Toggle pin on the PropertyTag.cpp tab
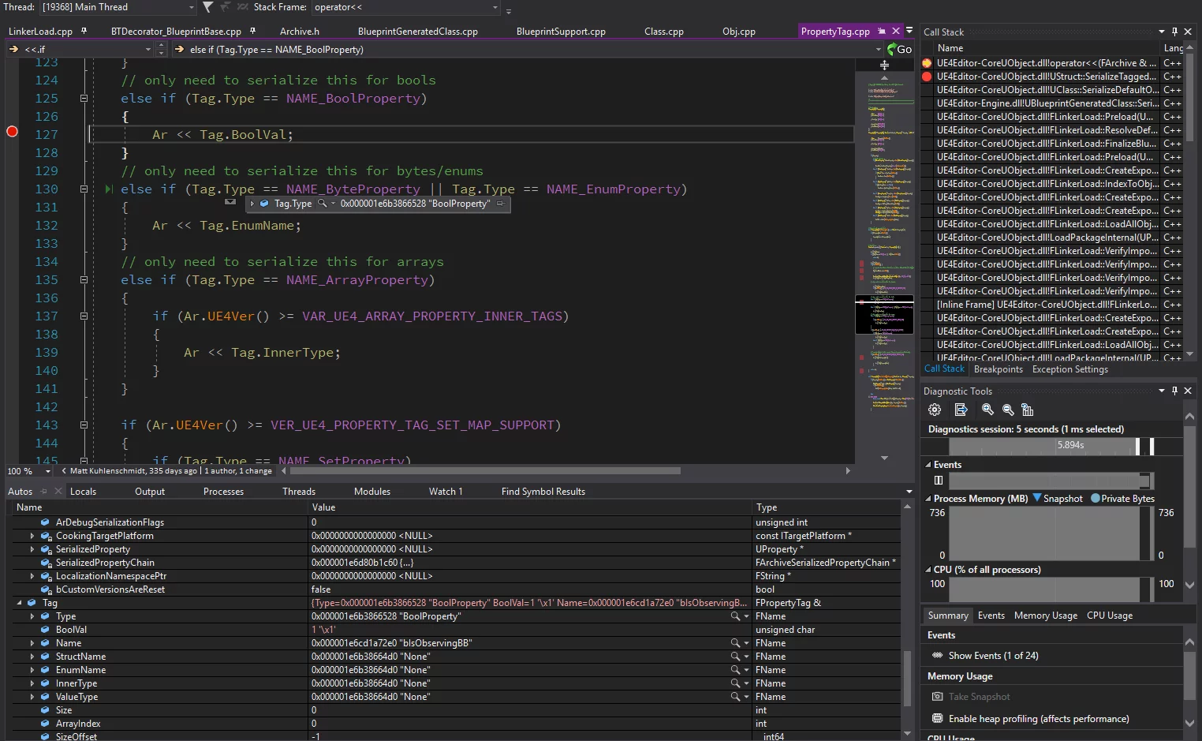Screen dimensions: 1202x741 point(882,31)
